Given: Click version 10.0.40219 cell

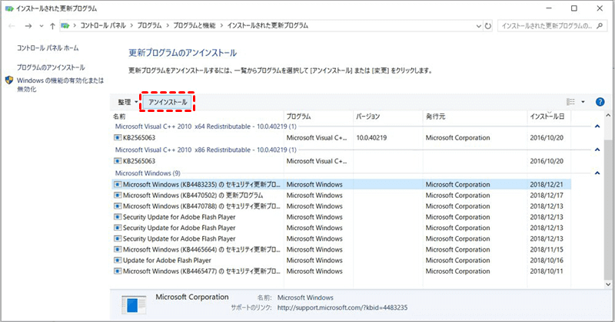Looking at the screenshot, I should (x=371, y=138).
